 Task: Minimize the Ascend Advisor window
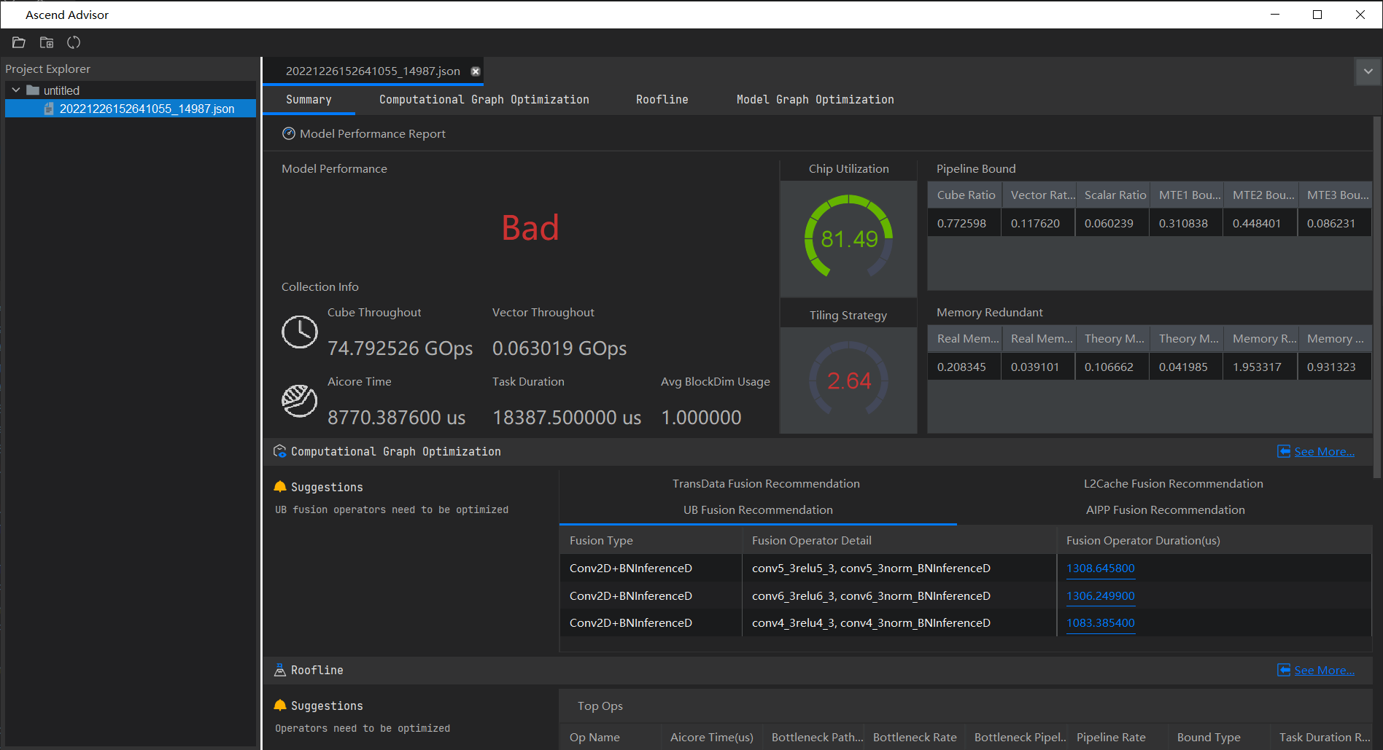coord(1275,15)
